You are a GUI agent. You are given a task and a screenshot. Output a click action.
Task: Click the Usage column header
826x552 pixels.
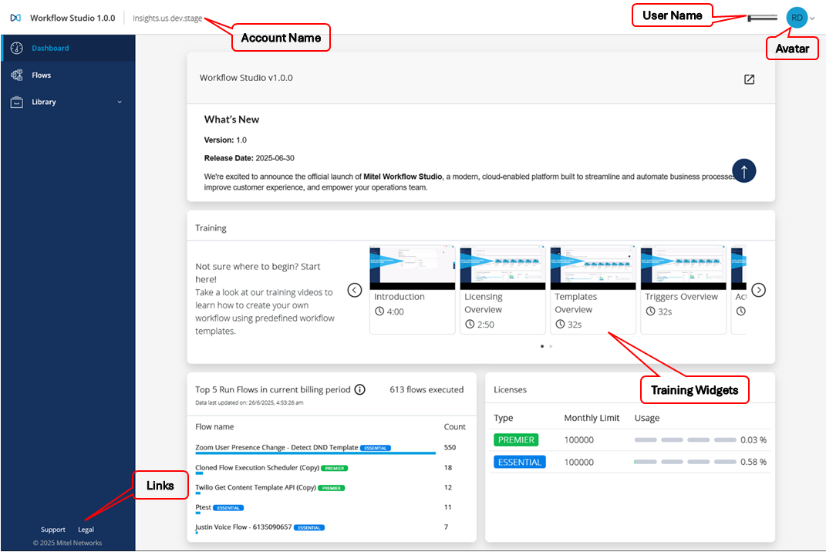647,418
